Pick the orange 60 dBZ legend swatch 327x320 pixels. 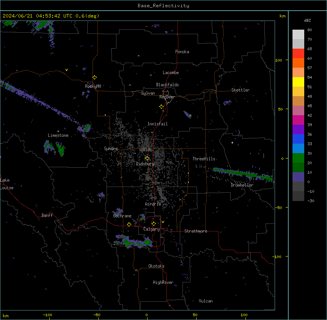pos(298,63)
